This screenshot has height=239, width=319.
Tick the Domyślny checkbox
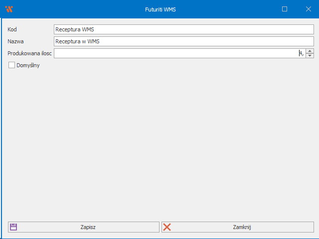[x=12, y=65]
